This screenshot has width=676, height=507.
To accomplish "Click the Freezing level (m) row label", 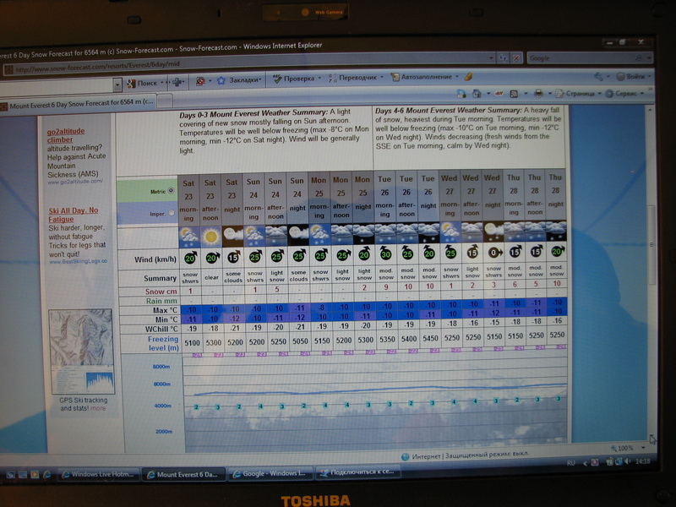I will (x=162, y=344).
